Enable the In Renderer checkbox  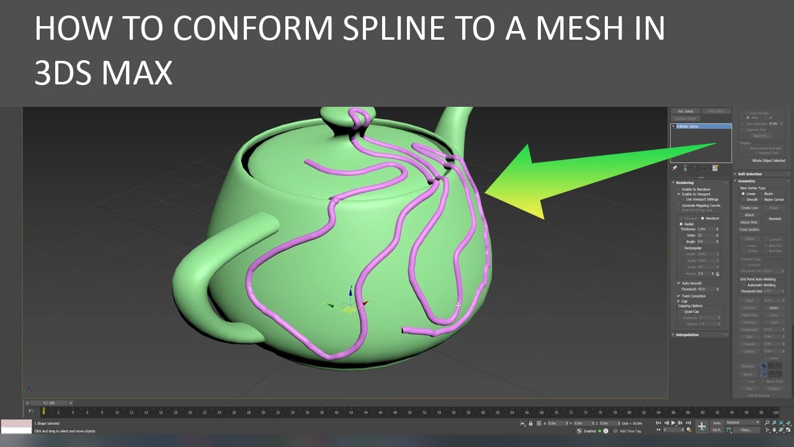[679, 189]
